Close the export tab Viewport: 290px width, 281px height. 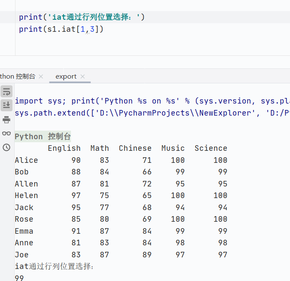click(x=83, y=76)
